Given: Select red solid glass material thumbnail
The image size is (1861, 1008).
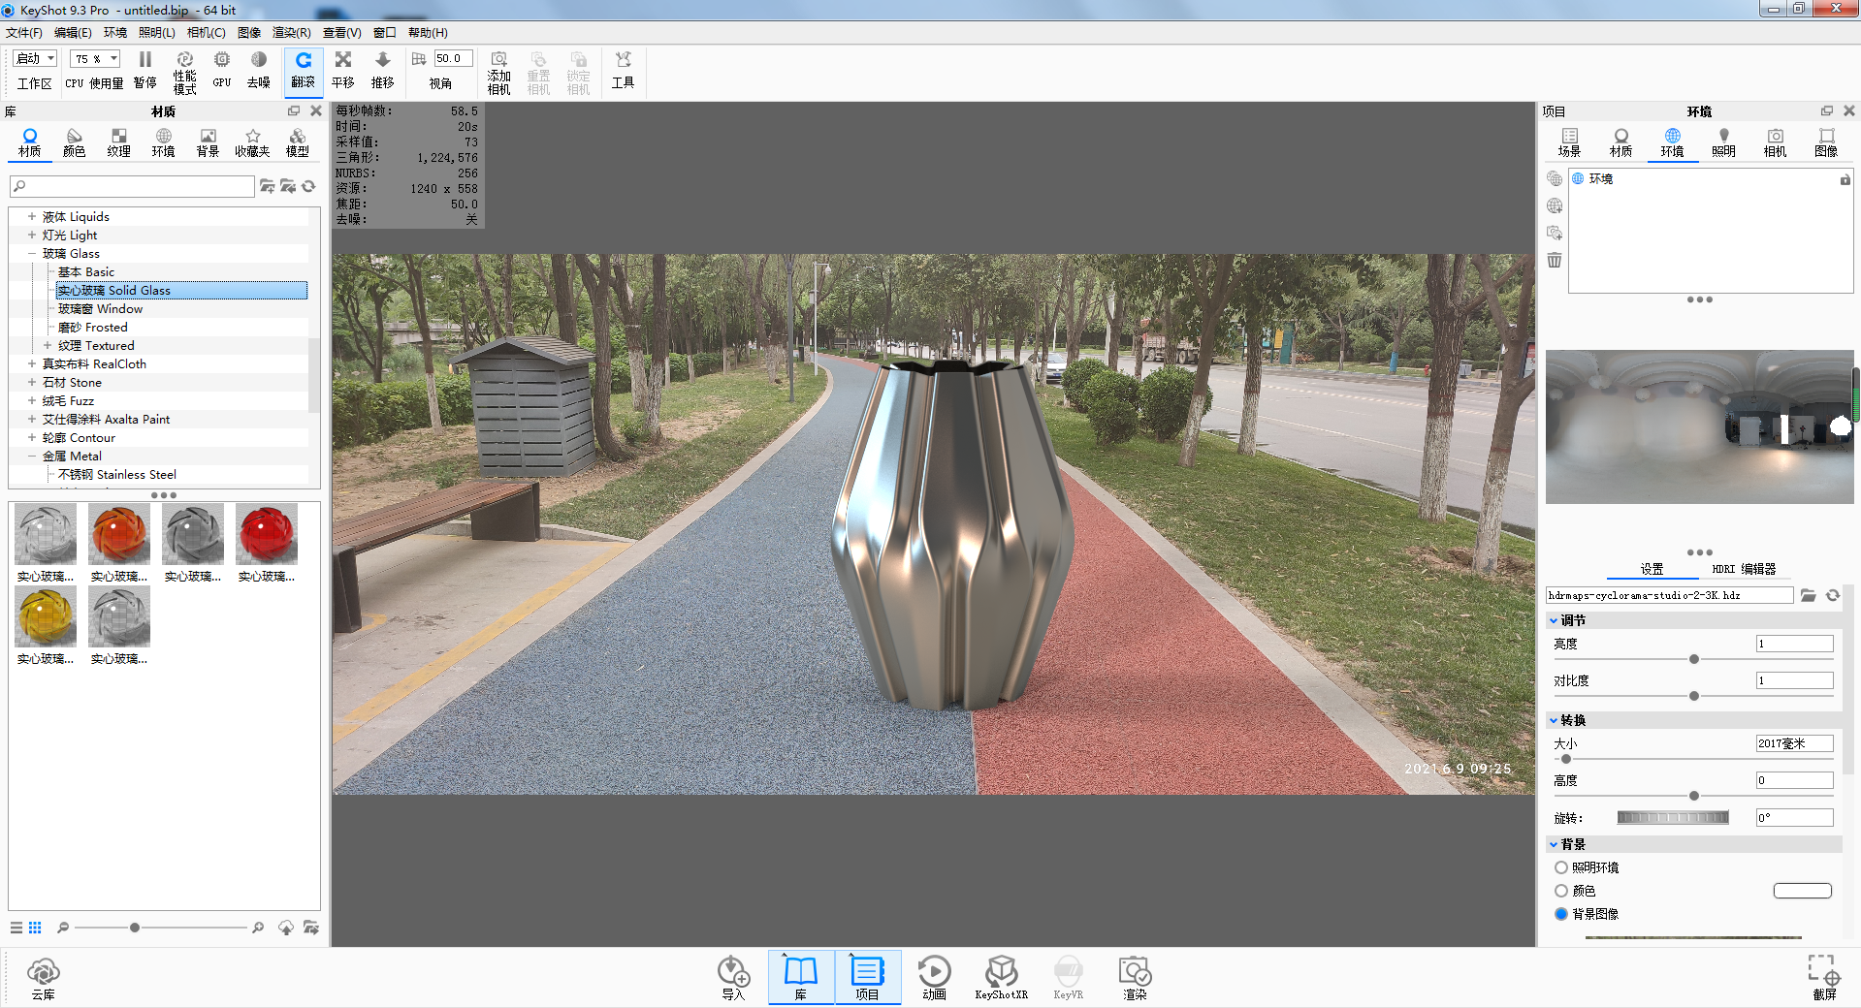Looking at the screenshot, I should pyautogui.click(x=267, y=534).
